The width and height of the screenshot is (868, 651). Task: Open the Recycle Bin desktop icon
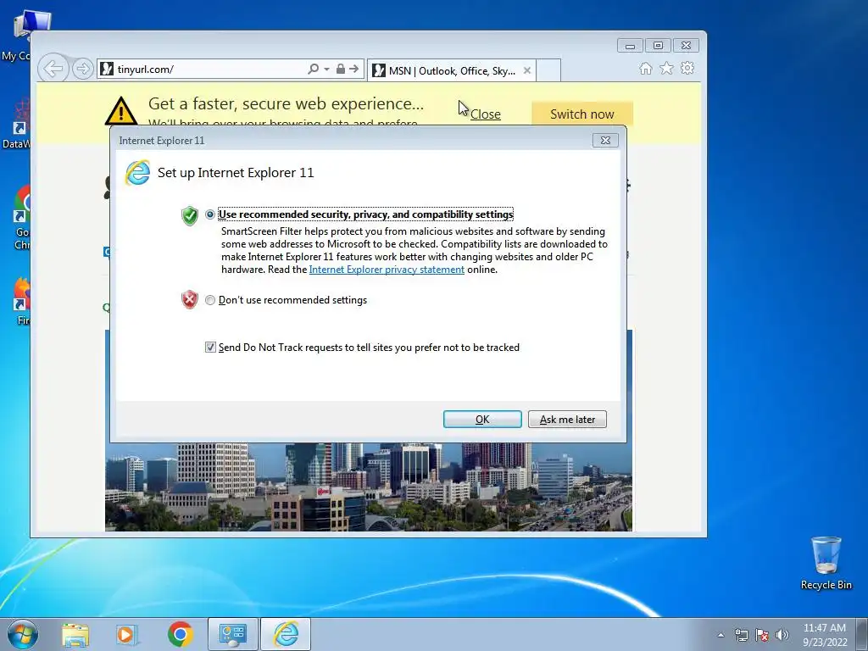[826, 563]
